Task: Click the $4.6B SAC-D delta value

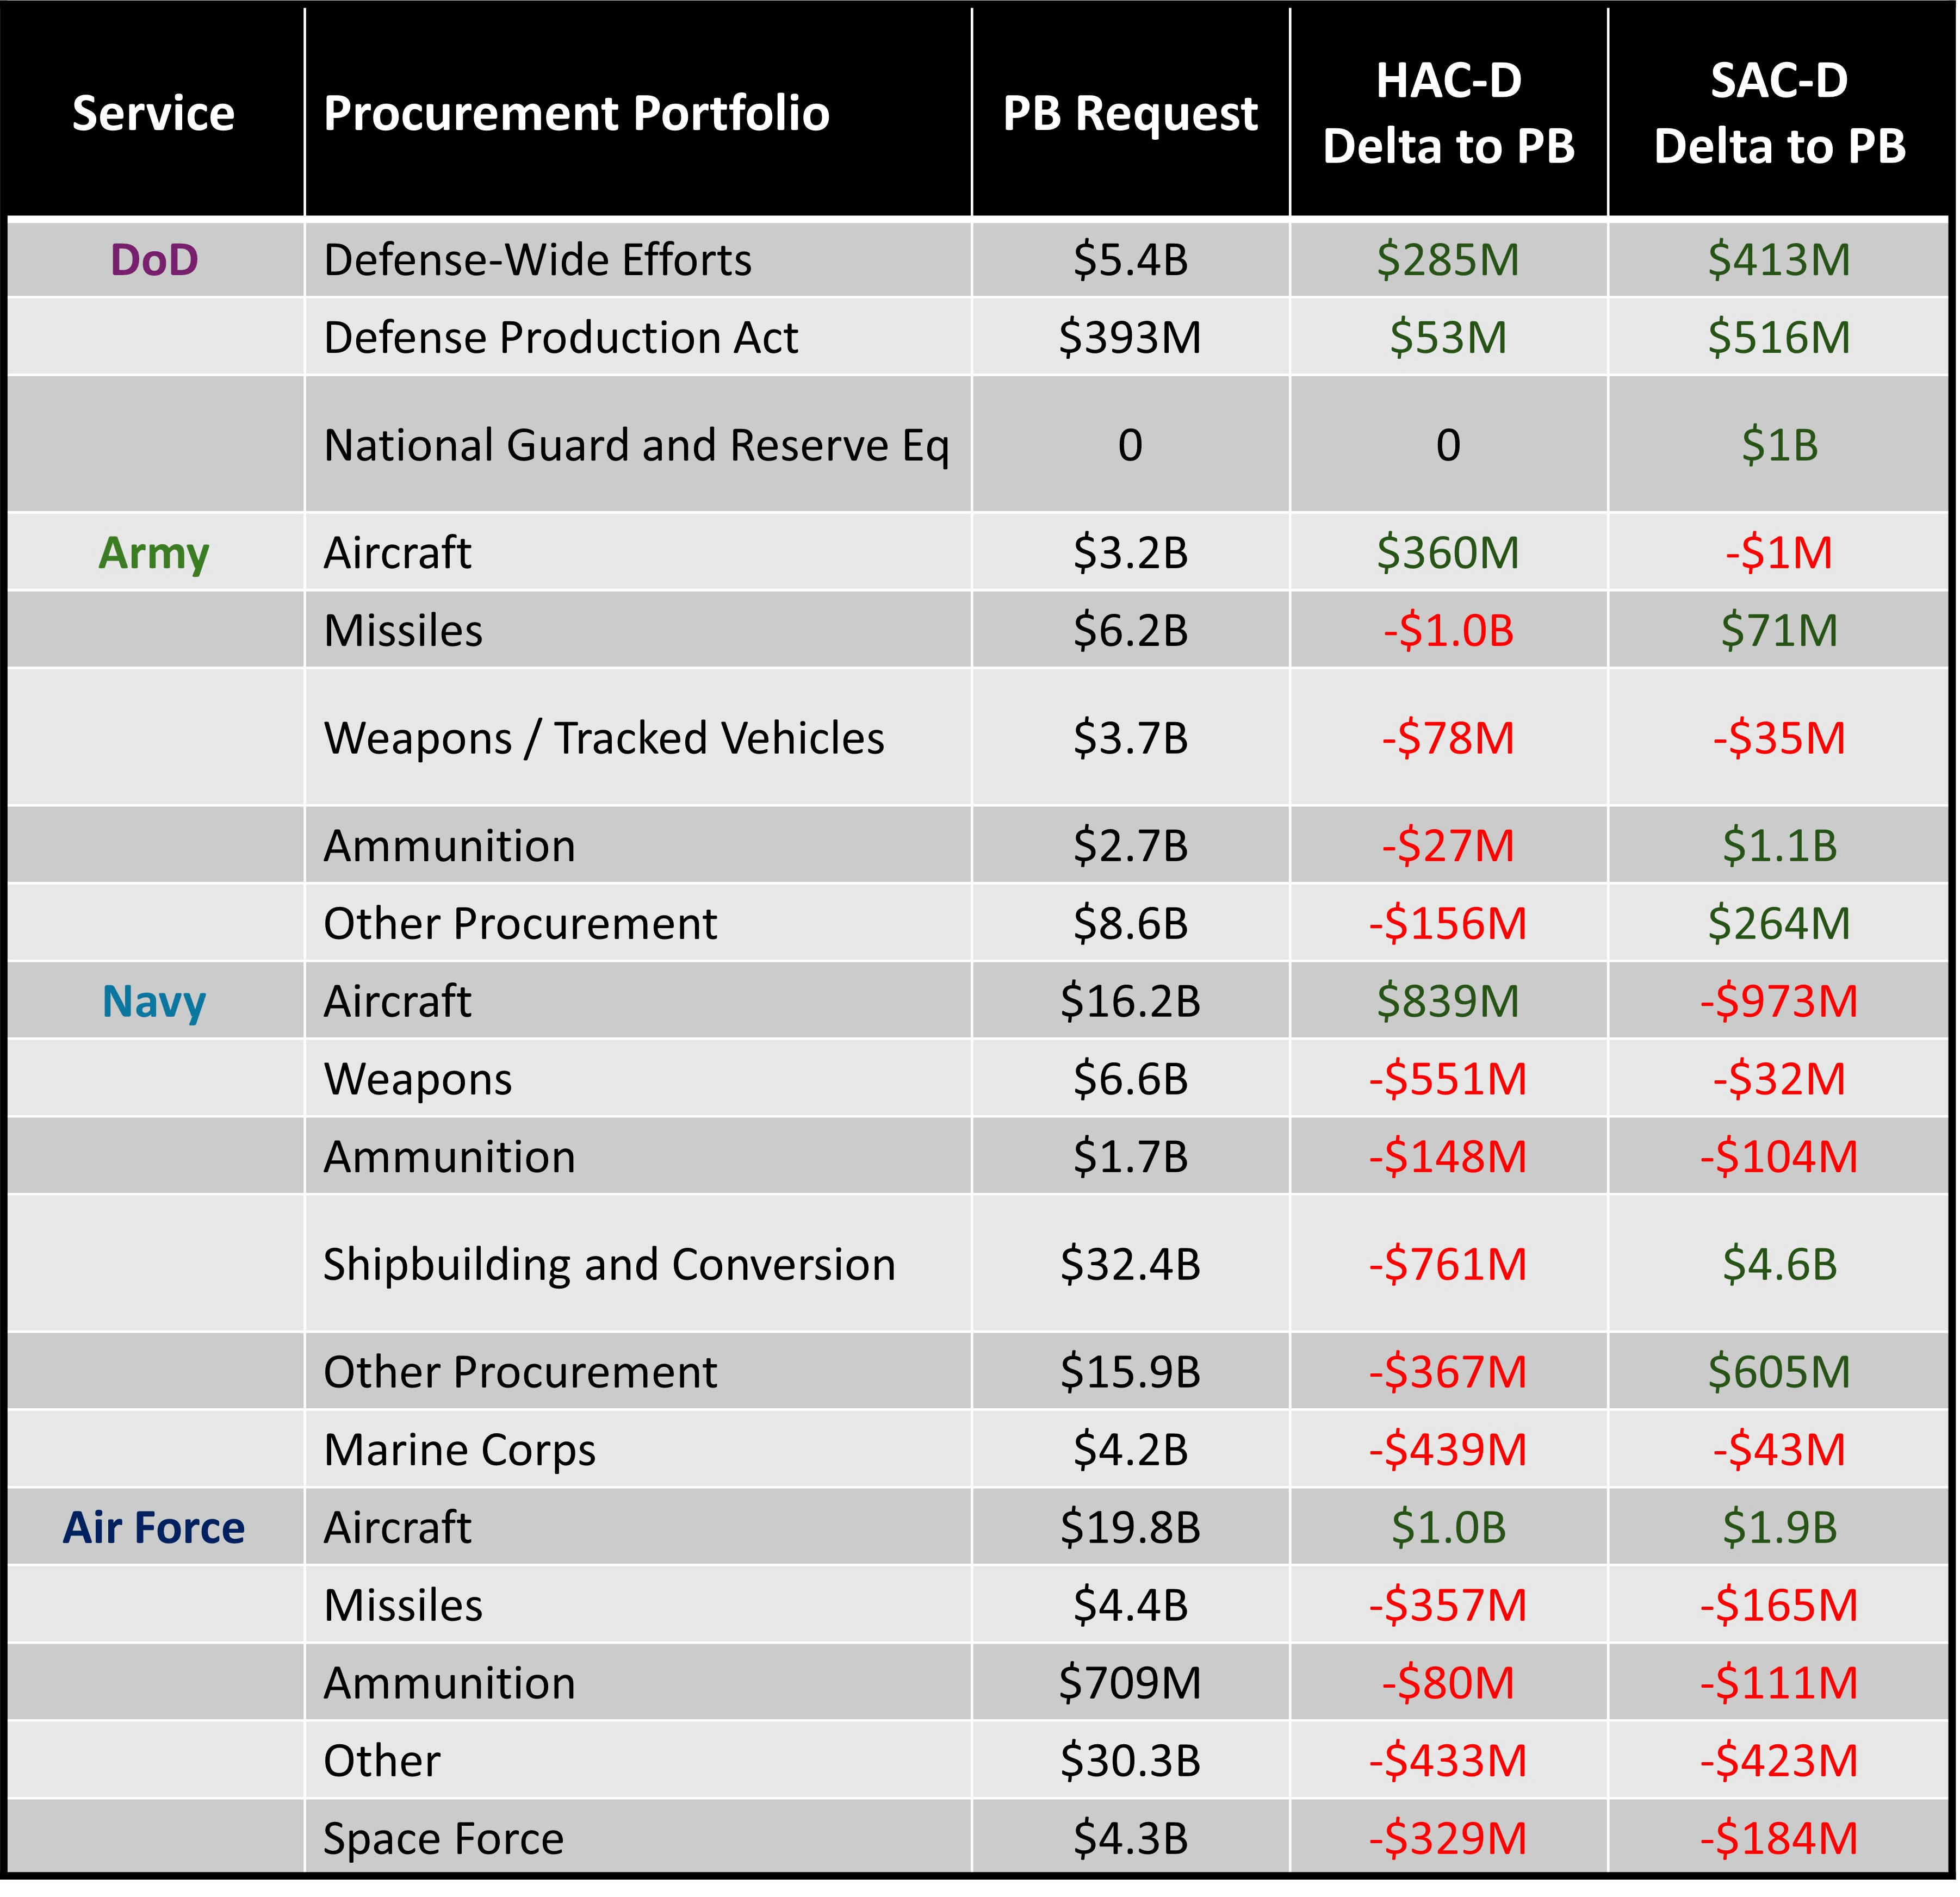Action: [x=1780, y=1265]
